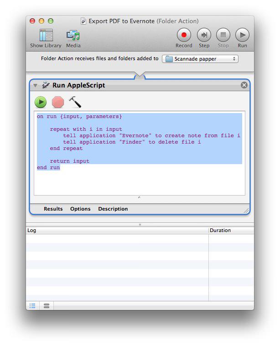This screenshot has width=280, height=346.
Task: Close the Automator window with the red button
Action: [32, 21]
